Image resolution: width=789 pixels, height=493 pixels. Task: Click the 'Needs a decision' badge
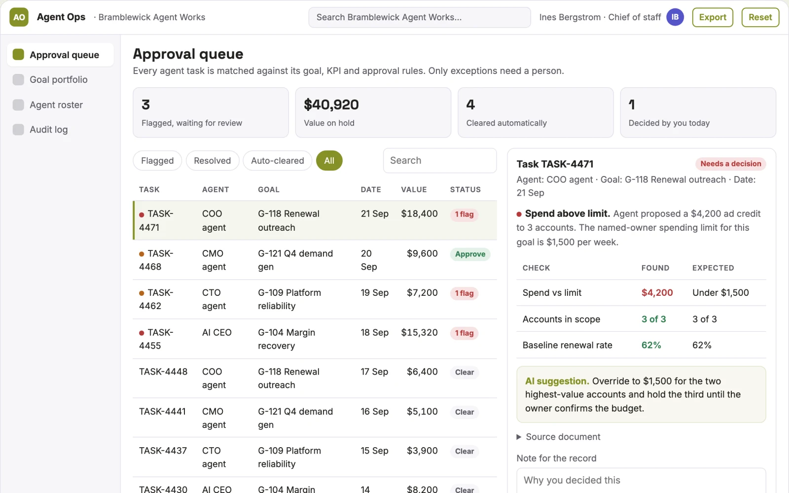click(x=730, y=164)
